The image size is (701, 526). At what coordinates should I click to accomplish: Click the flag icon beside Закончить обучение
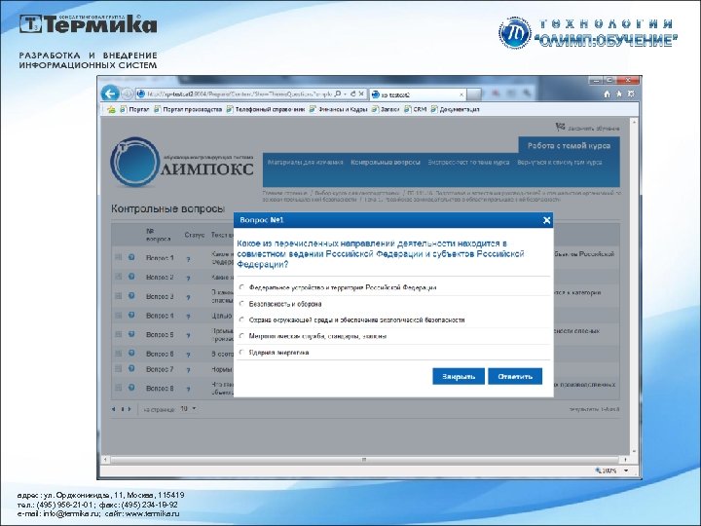pyautogui.click(x=560, y=128)
